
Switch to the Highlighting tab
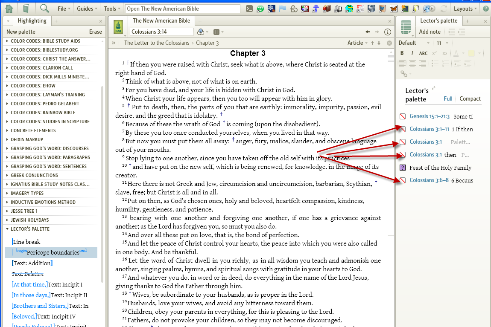32,20
